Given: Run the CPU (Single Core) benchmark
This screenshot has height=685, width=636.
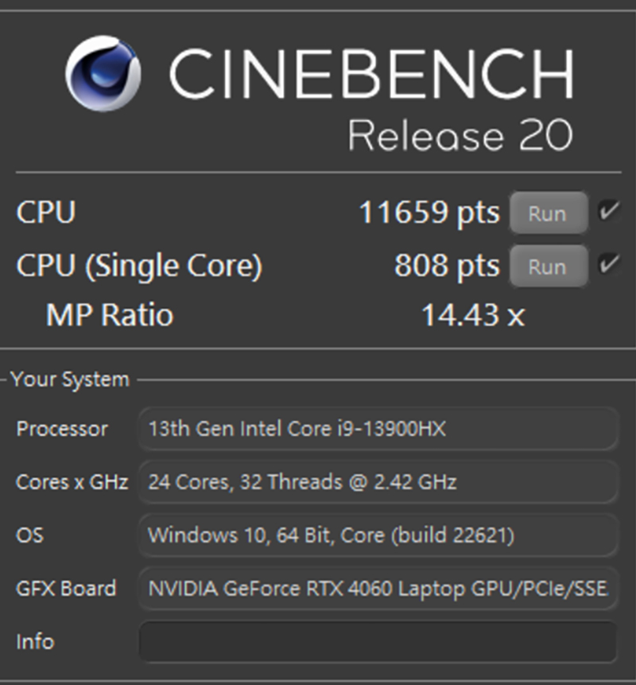Looking at the screenshot, I should [x=549, y=266].
